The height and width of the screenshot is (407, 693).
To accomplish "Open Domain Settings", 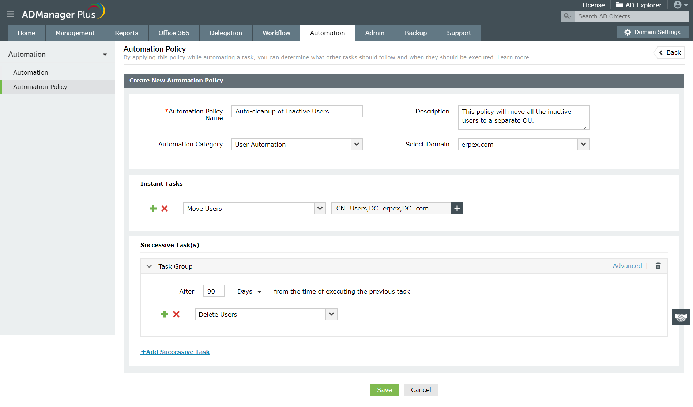I will click(x=652, y=32).
